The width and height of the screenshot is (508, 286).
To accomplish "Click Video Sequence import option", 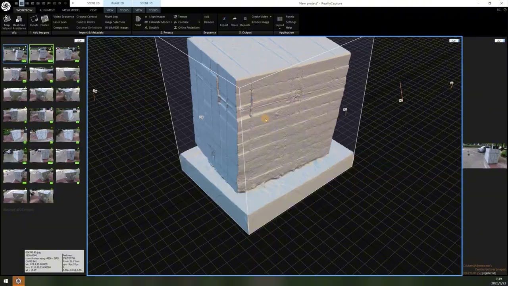I will [63, 17].
